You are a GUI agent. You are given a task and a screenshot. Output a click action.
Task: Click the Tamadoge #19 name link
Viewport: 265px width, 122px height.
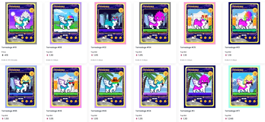(x=9, y=47)
